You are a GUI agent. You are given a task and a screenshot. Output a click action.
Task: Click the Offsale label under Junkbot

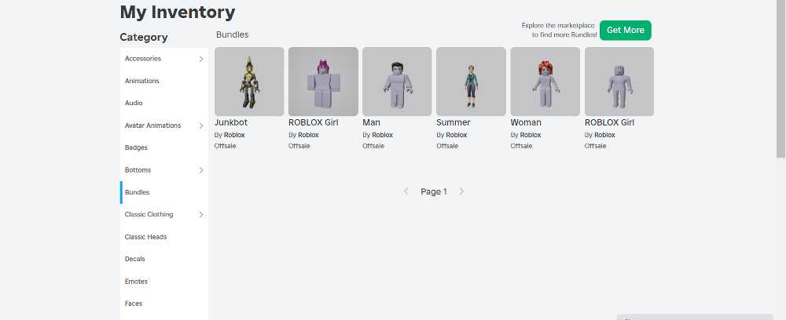225,146
